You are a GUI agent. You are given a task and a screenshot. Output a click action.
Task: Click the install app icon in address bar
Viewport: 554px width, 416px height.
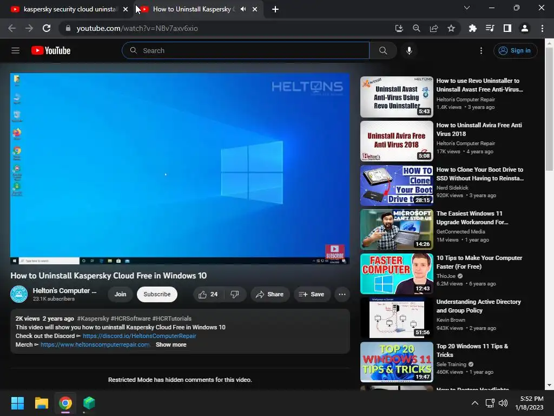tap(399, 28)
